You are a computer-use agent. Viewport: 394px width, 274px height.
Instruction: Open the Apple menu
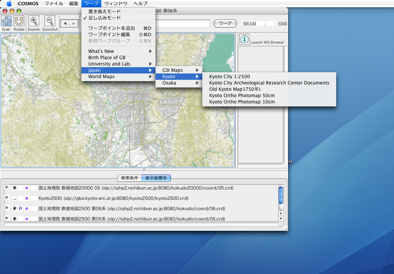(x=9, y=4)
